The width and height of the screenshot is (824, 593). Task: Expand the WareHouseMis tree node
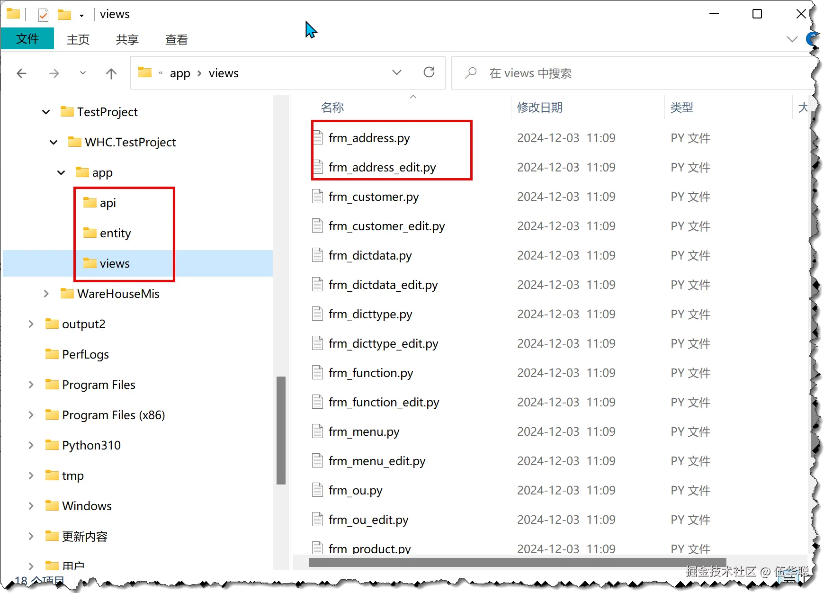click(46, 294)
